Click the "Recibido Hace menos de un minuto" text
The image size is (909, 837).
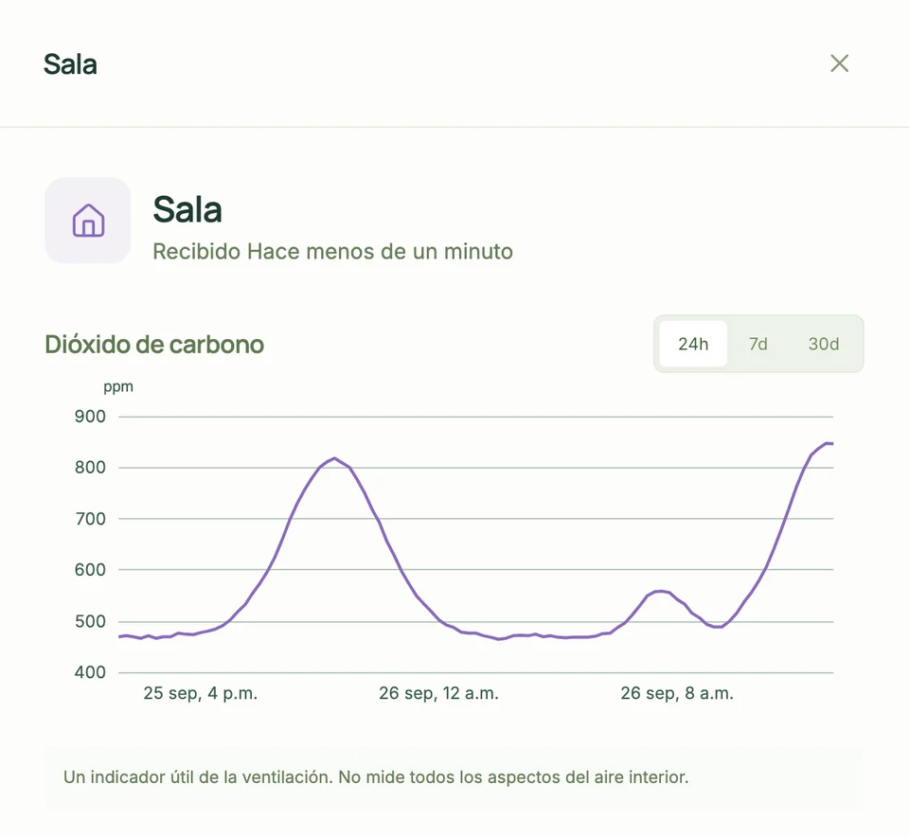coord(332,252)
